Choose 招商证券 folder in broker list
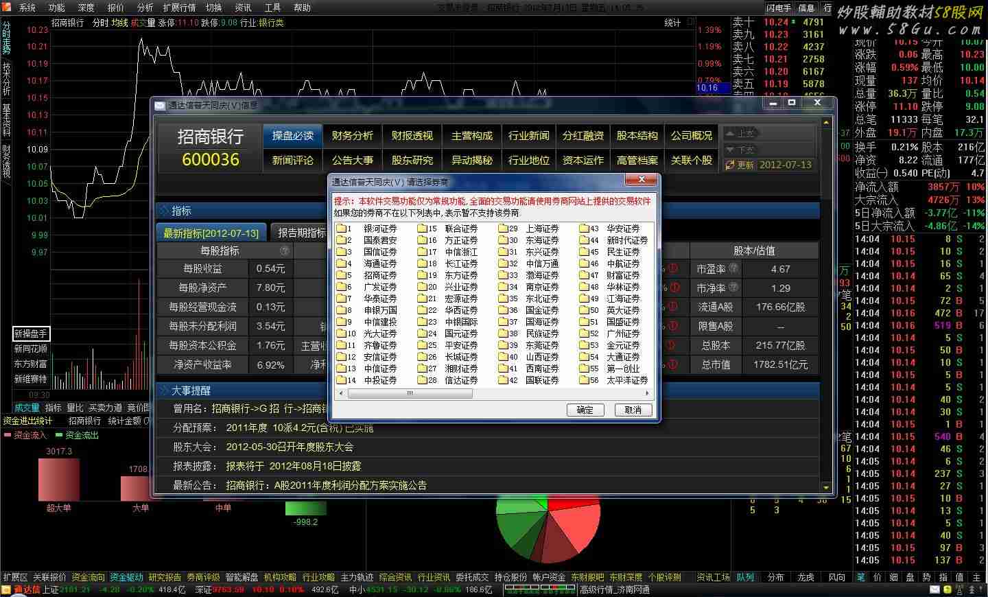 [367, 275]
